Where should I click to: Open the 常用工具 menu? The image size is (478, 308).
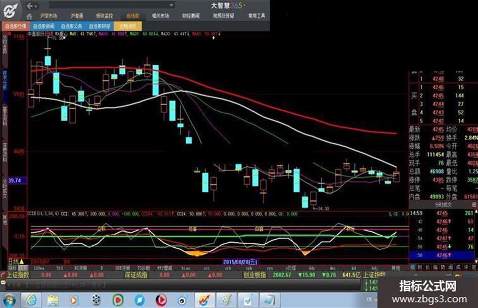(256, 16)
